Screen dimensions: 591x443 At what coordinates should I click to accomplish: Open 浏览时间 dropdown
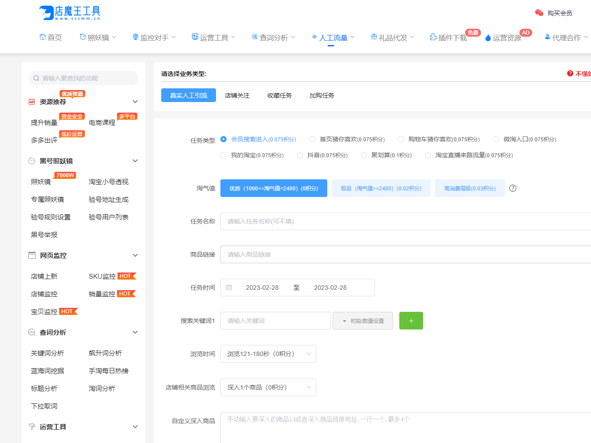click(268, 354)
